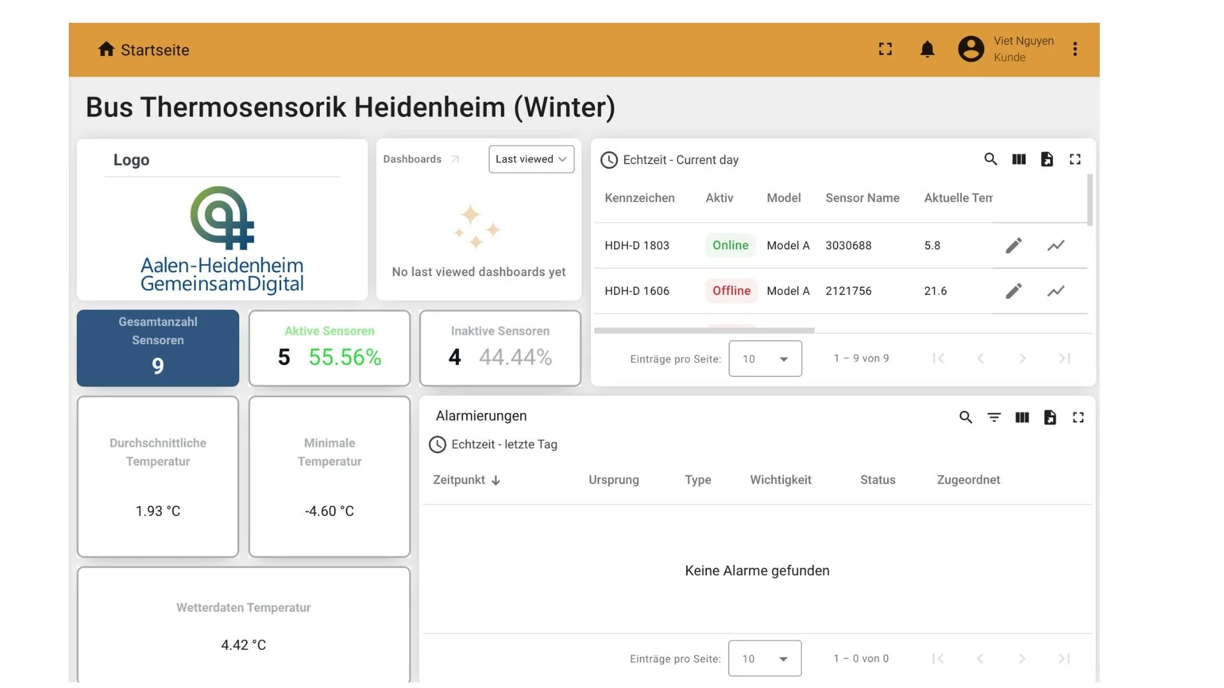Click the sensor table horizontal scrollbar
1224x688 pixels.
pyautogui.click(x=704, y=330)
